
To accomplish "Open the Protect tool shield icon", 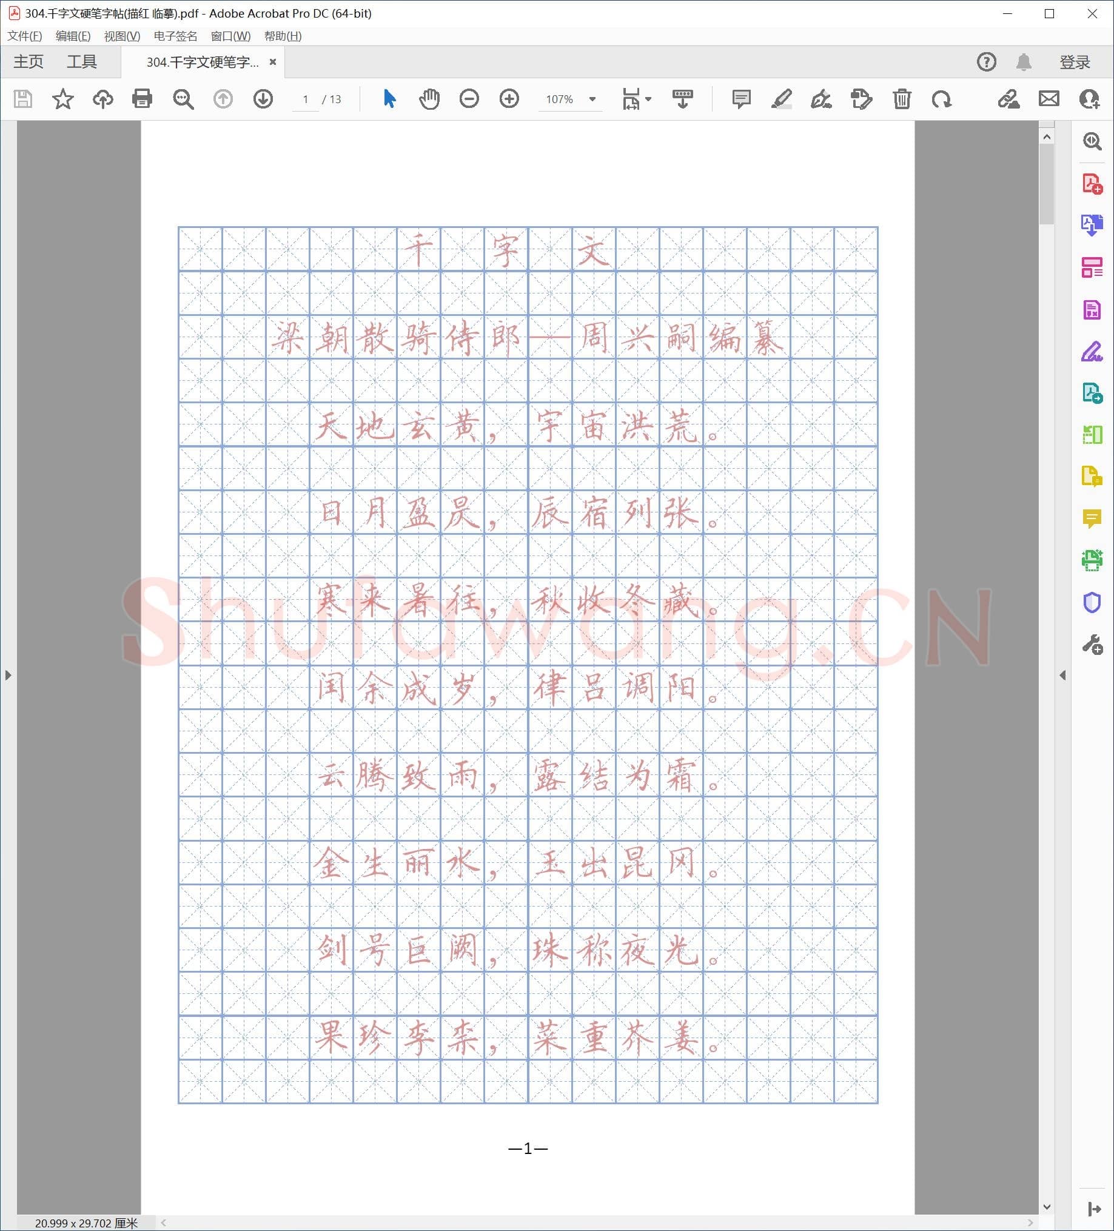I will pos(1093,603).
